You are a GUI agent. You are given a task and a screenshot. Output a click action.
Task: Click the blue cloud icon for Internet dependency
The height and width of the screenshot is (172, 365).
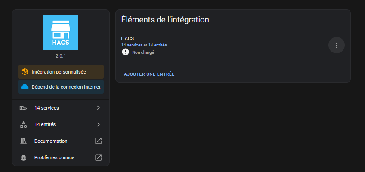click(25, 87)
